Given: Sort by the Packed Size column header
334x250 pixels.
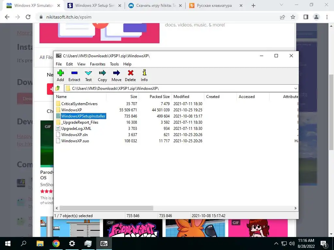Looking at the screenshot, I should (155, 96).
